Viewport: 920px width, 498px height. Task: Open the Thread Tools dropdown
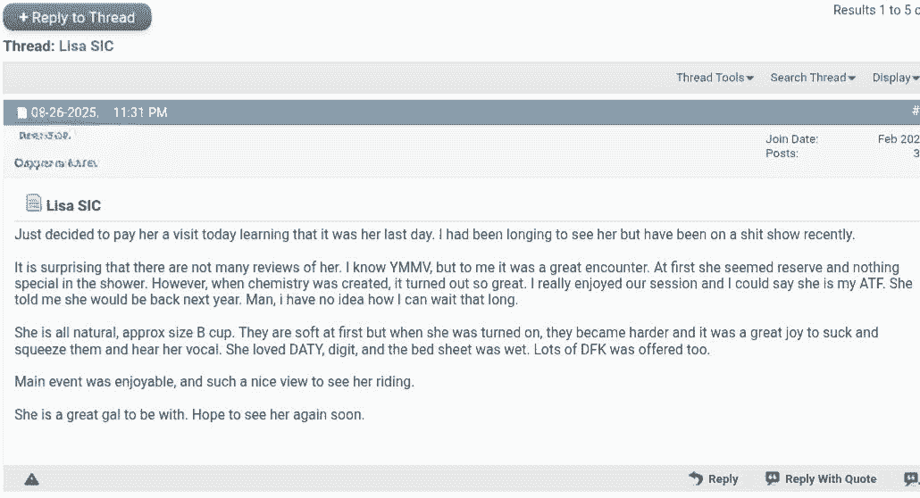(x=715, y=78)
